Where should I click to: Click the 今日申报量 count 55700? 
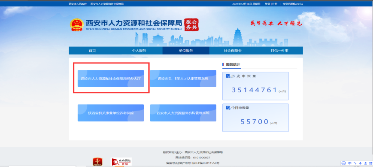[255, 122]
